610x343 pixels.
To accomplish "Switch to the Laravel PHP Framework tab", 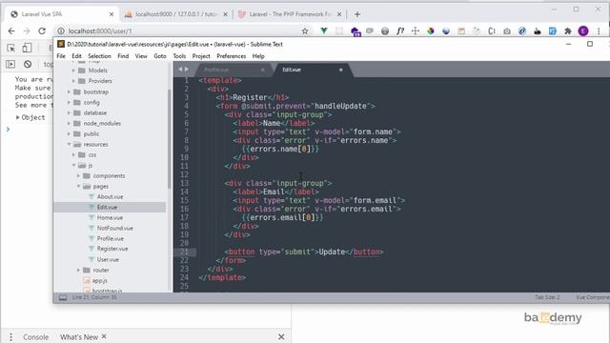I will (x=290, y=14).
